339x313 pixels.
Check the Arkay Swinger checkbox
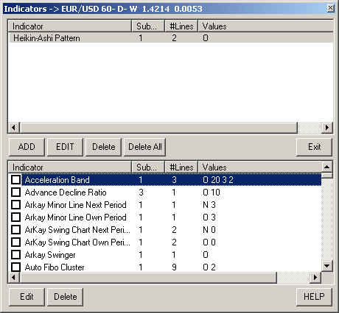tap(15, 255)
